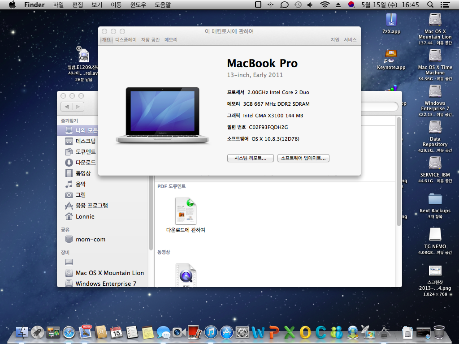This screenshot has height=344, width=459.
Task: Open 7zX.app on the desktop
Action: click(x=391, y=23)
